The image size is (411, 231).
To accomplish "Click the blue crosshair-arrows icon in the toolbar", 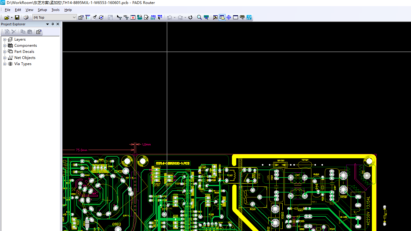I will (229, 17).
